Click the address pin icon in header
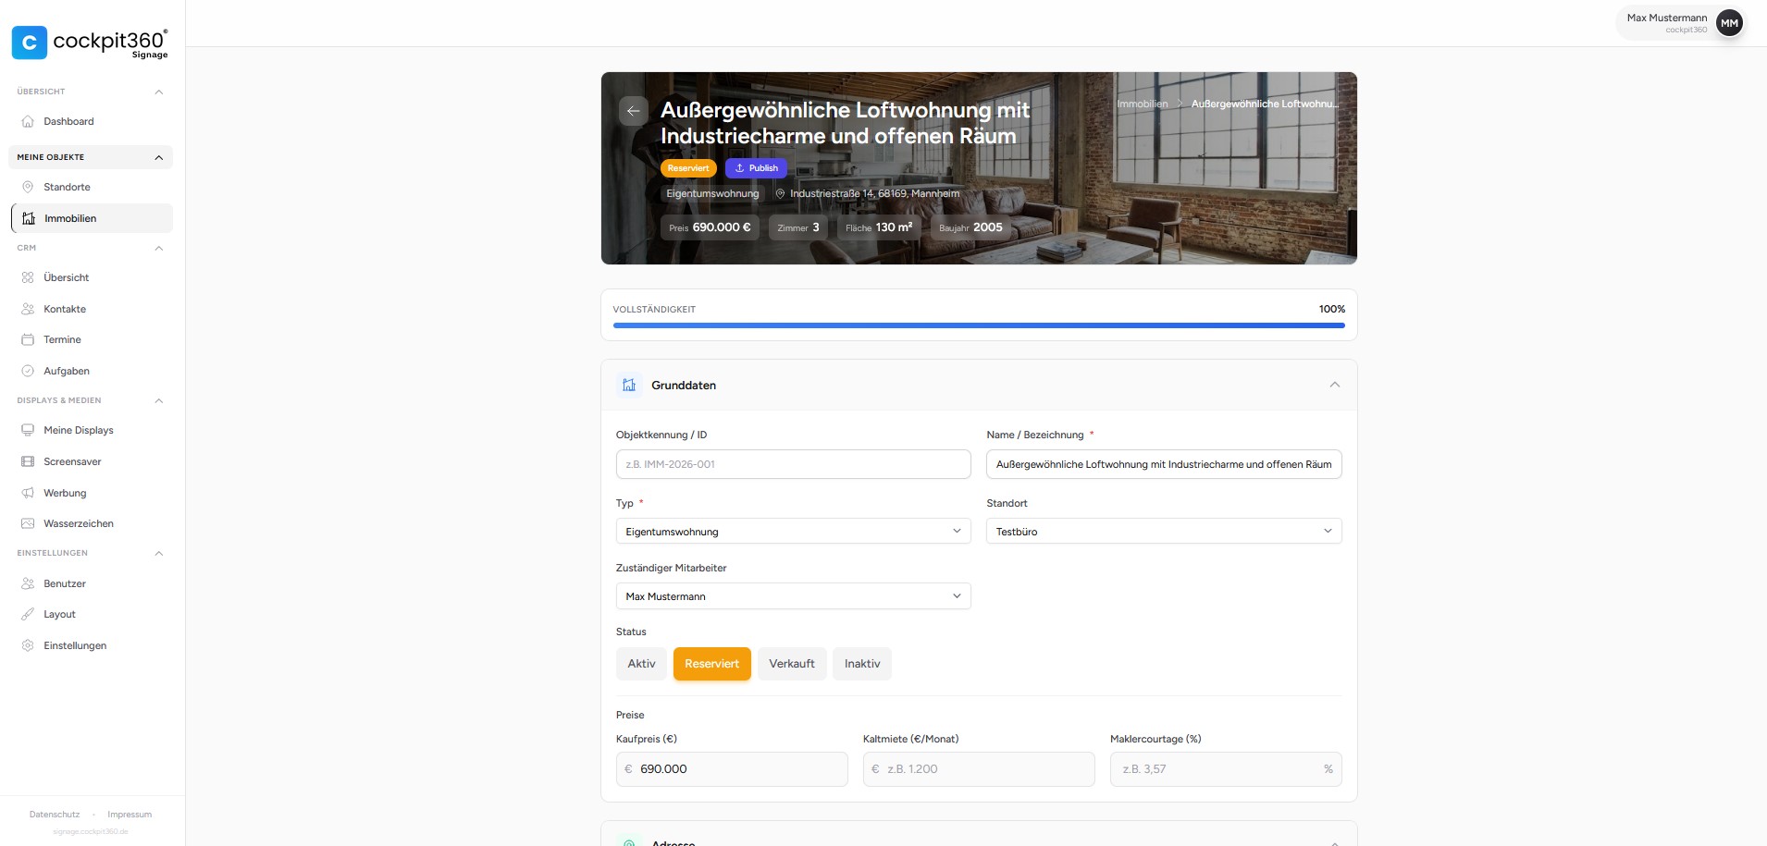The image size is (1767, 846). coord(780,193)
